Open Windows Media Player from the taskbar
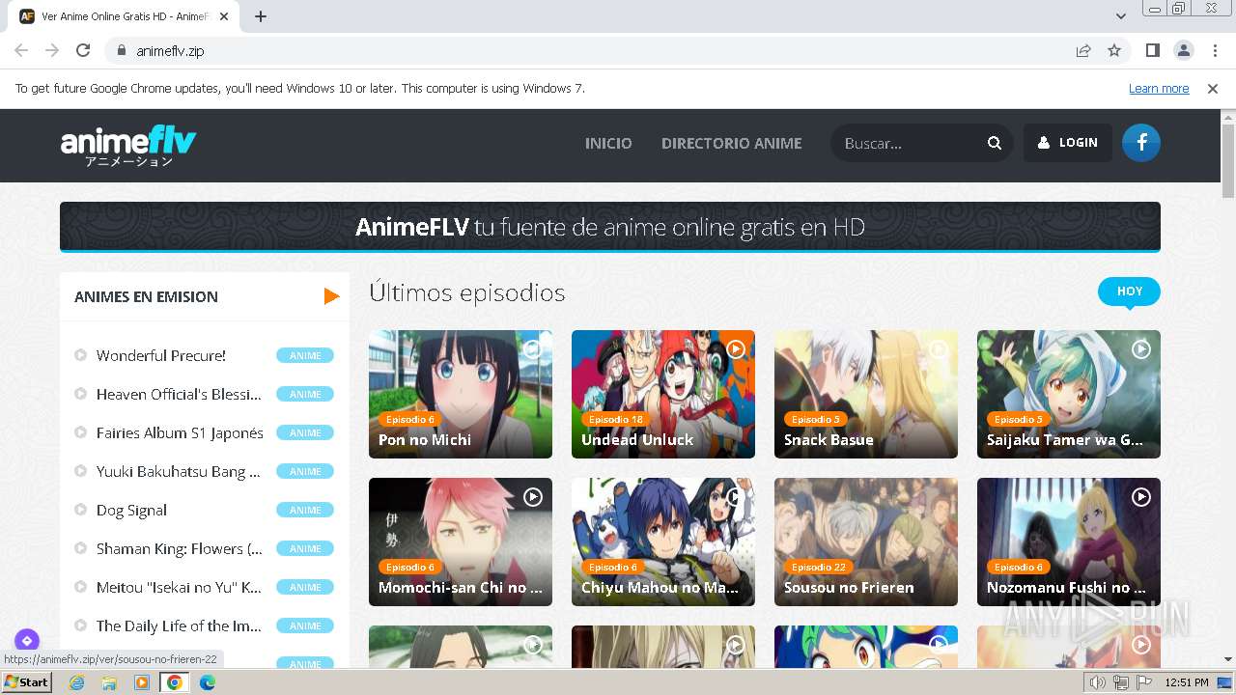Screen dimensions: 1236x695 point(142,682)
